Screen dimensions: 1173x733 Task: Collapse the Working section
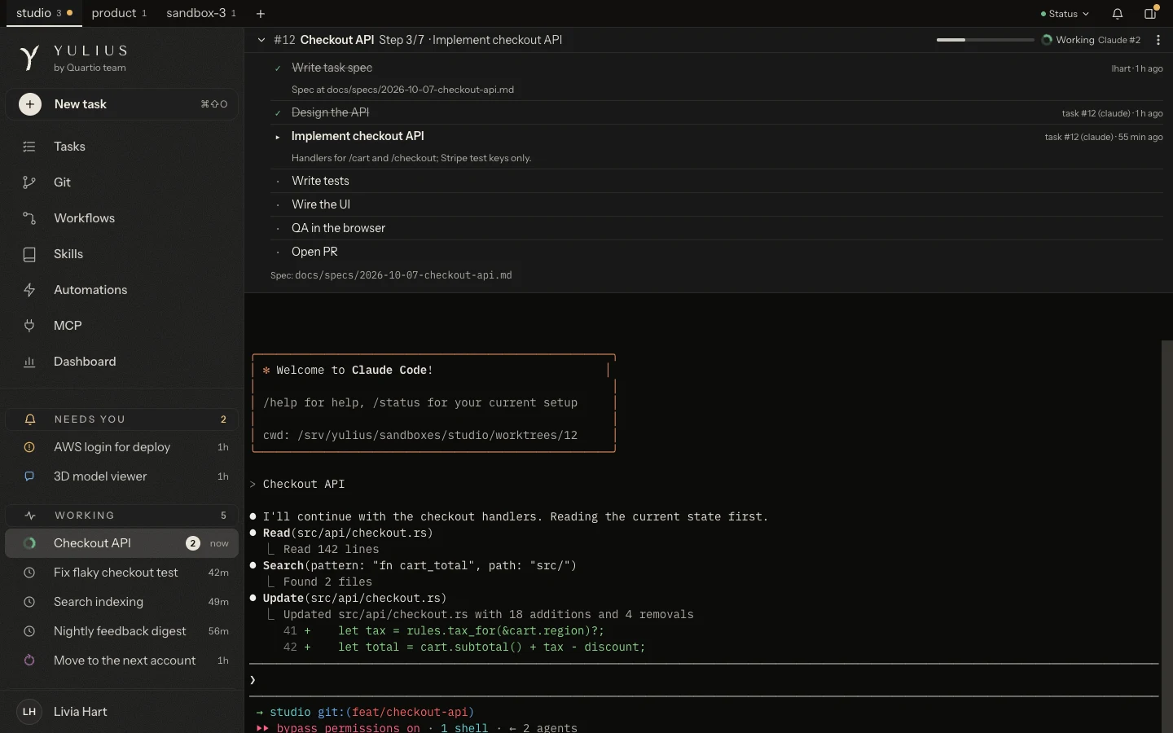tap(122, 516)
